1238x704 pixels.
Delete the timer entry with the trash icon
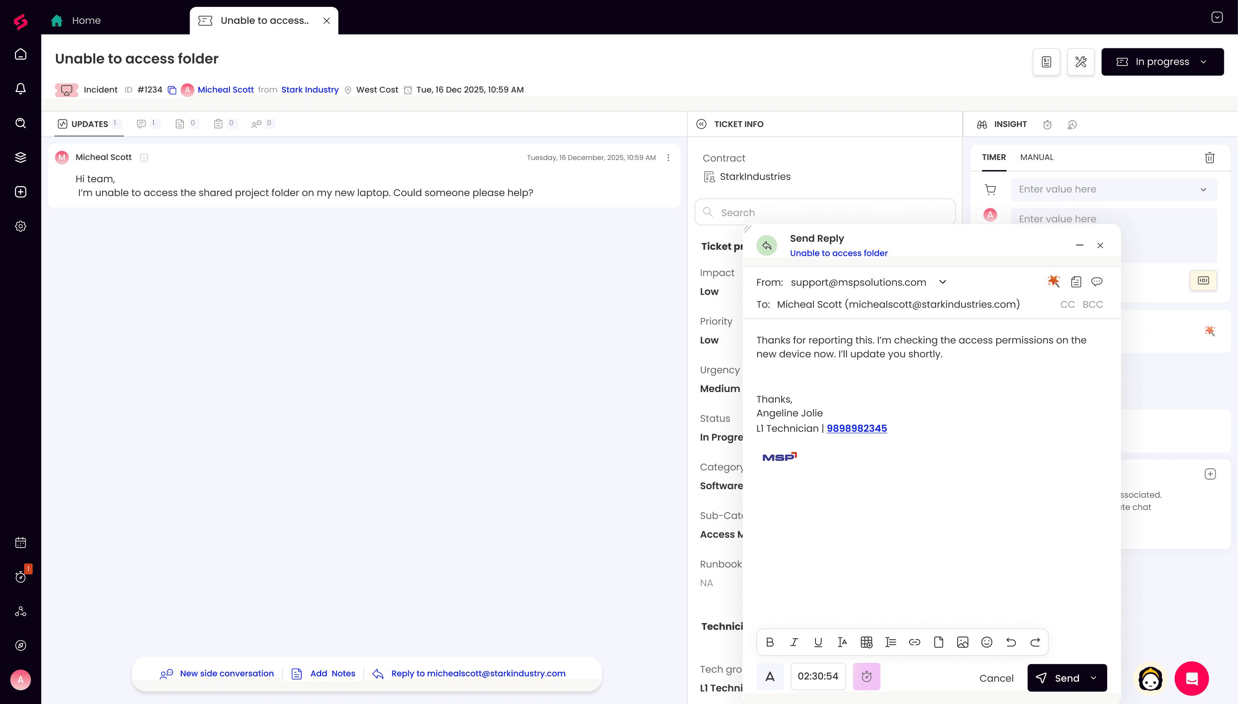point(1210,158)
